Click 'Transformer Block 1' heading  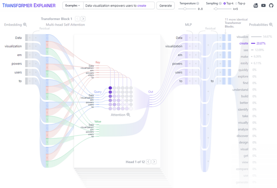(56, 19)
